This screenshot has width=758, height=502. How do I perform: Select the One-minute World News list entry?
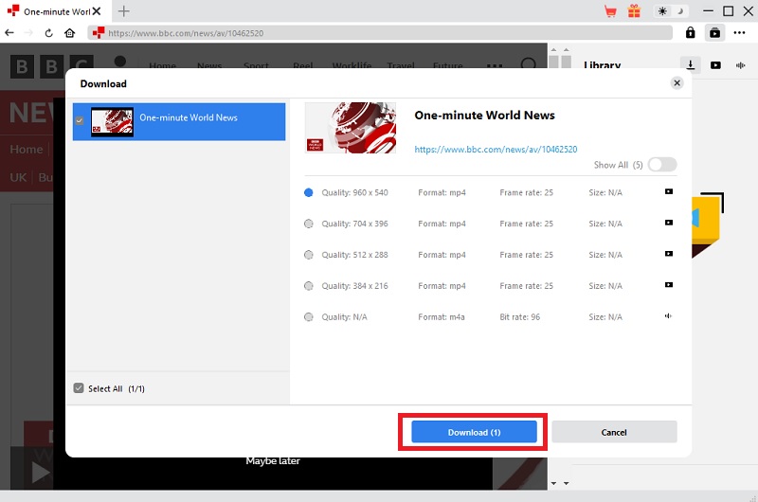coord(179,122)
